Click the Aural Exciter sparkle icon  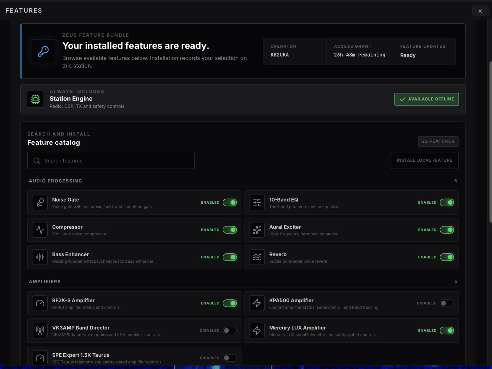[257, 230]
